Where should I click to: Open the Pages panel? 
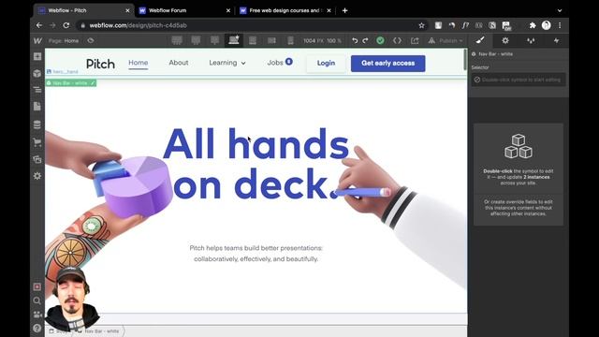37,106
